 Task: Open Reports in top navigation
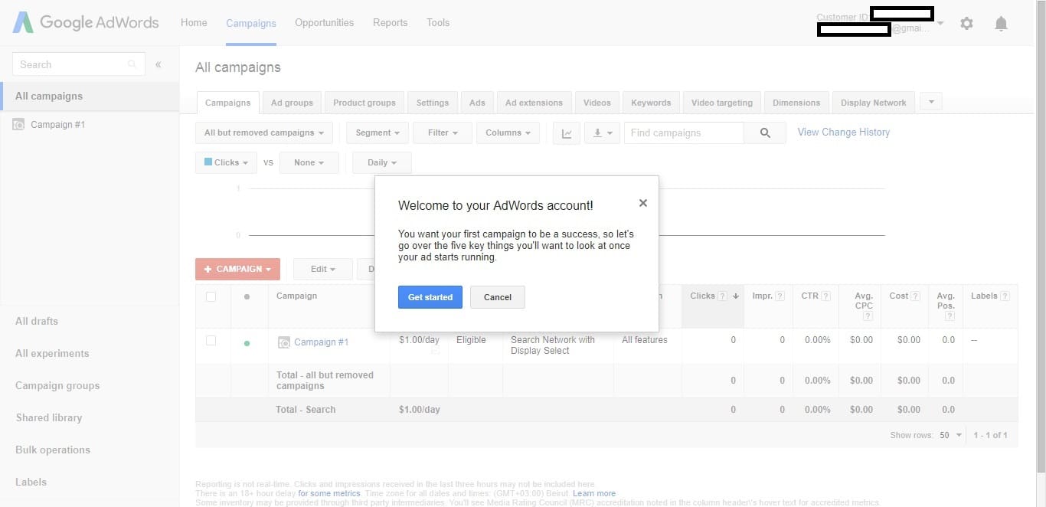390,23
